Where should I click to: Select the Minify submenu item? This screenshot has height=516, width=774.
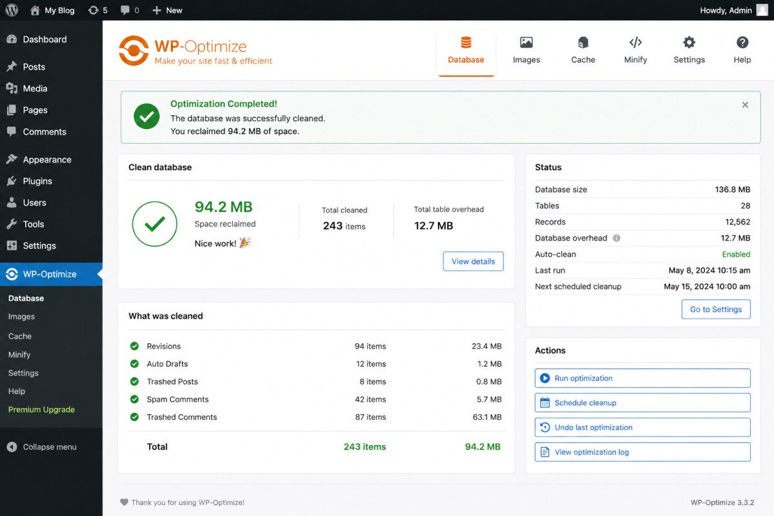pos(19,355)
